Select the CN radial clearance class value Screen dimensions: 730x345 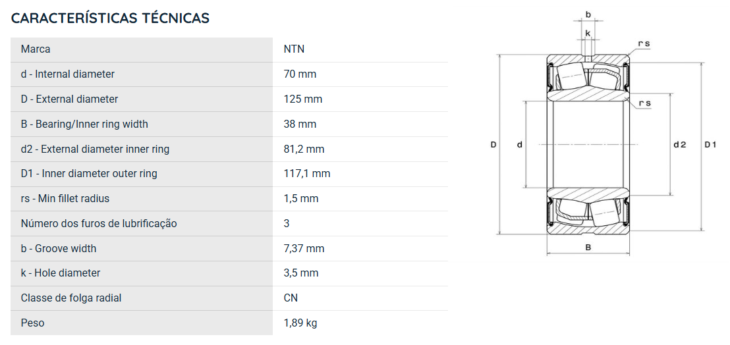pyautogui.click(x=291, y=298)
